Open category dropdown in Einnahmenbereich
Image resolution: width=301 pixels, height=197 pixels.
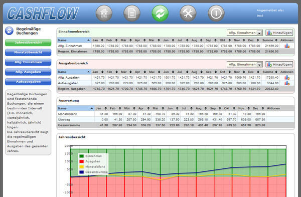(245, 33)
